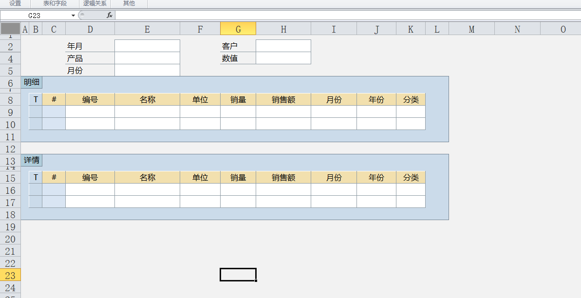Click the 详情 section label
581x298 pixels.
coord(32,160)
